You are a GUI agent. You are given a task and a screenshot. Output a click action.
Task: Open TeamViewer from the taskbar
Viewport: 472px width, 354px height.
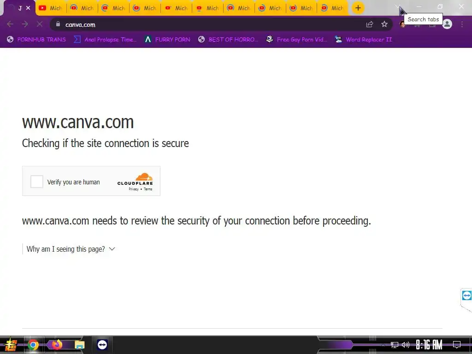(102, 345)
